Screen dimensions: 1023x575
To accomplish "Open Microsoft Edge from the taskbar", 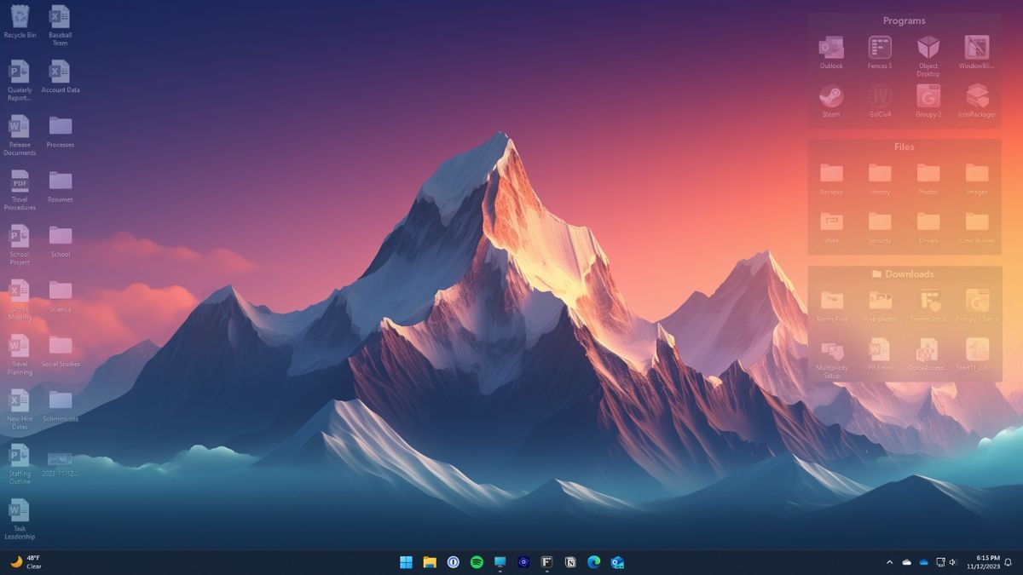I will (x=593, y=561).
